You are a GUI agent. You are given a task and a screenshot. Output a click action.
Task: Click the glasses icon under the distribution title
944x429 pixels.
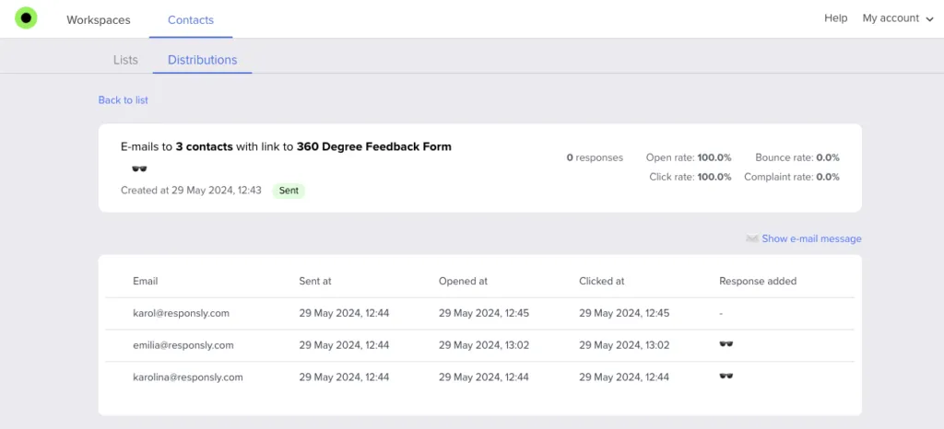[139, 168]
